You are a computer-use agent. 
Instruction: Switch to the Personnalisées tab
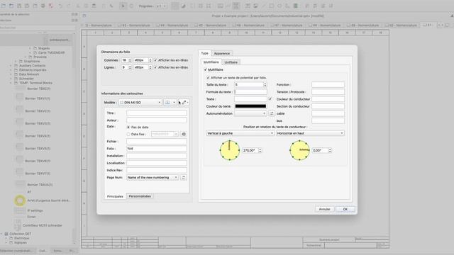(x=140, y=196)
